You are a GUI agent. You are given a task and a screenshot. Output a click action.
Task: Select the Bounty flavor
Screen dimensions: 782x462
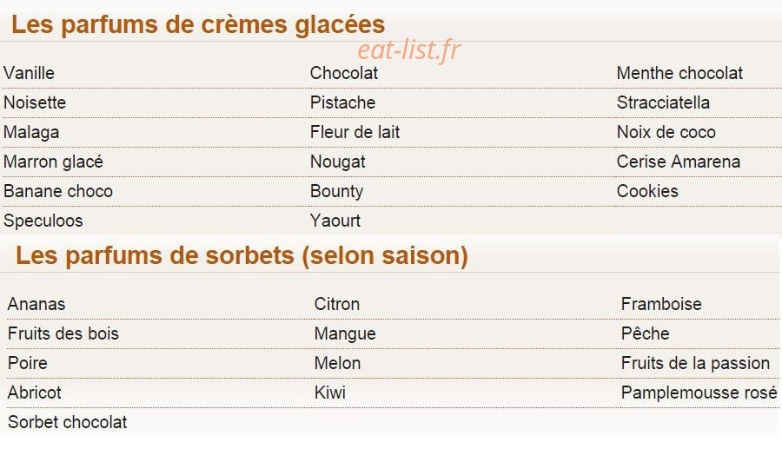(x=336, y=191)
